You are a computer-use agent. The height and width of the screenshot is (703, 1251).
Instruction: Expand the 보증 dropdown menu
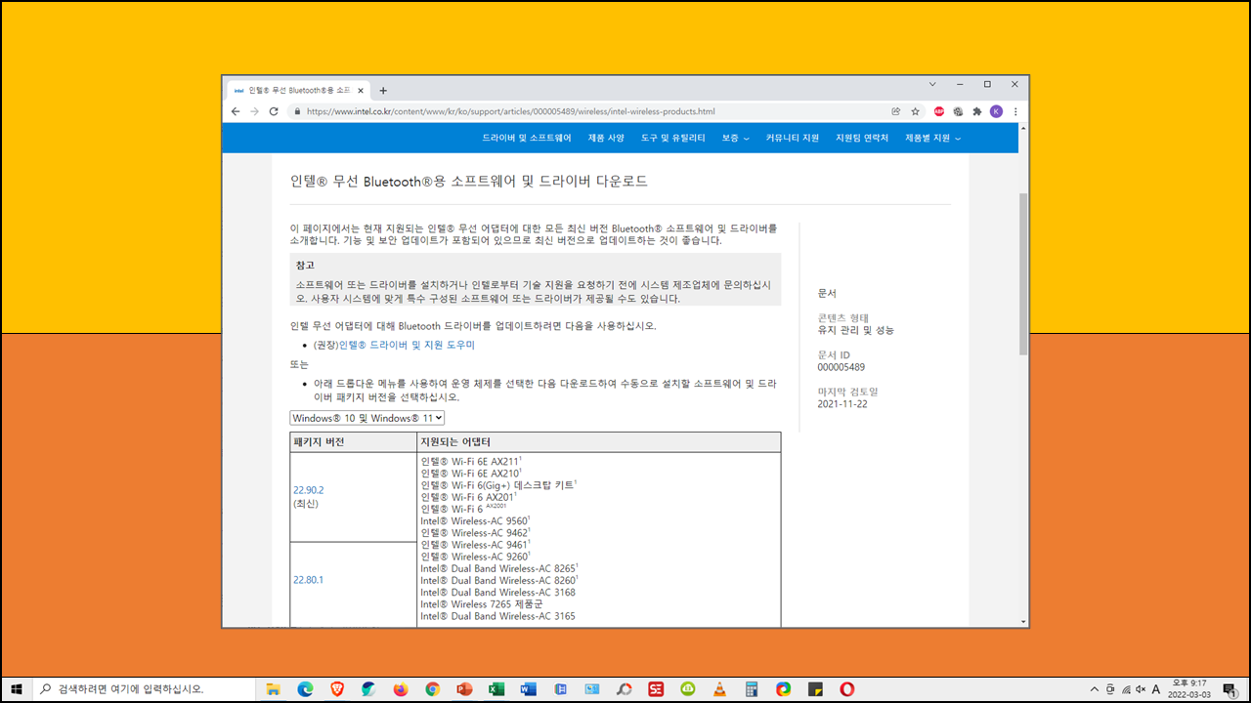pyautogui.click(x=735, y=138)
